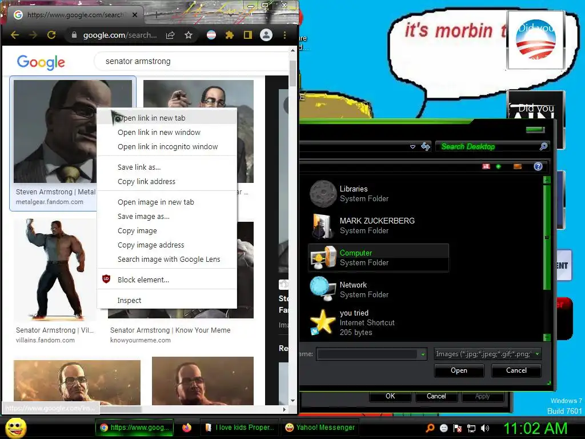Click the striped round extension icon
The height and width of the screenshot is (439, 585).
(x=211, y=35)
